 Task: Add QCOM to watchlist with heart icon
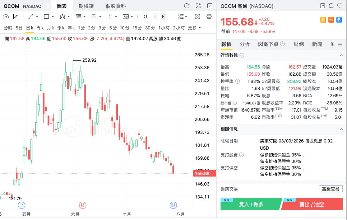tap(340, 6)
